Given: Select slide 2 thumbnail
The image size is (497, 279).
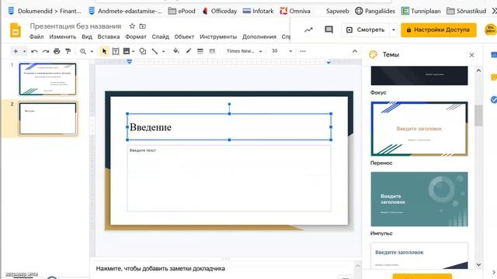Looking at the screenshot, I should pos(47,119).
